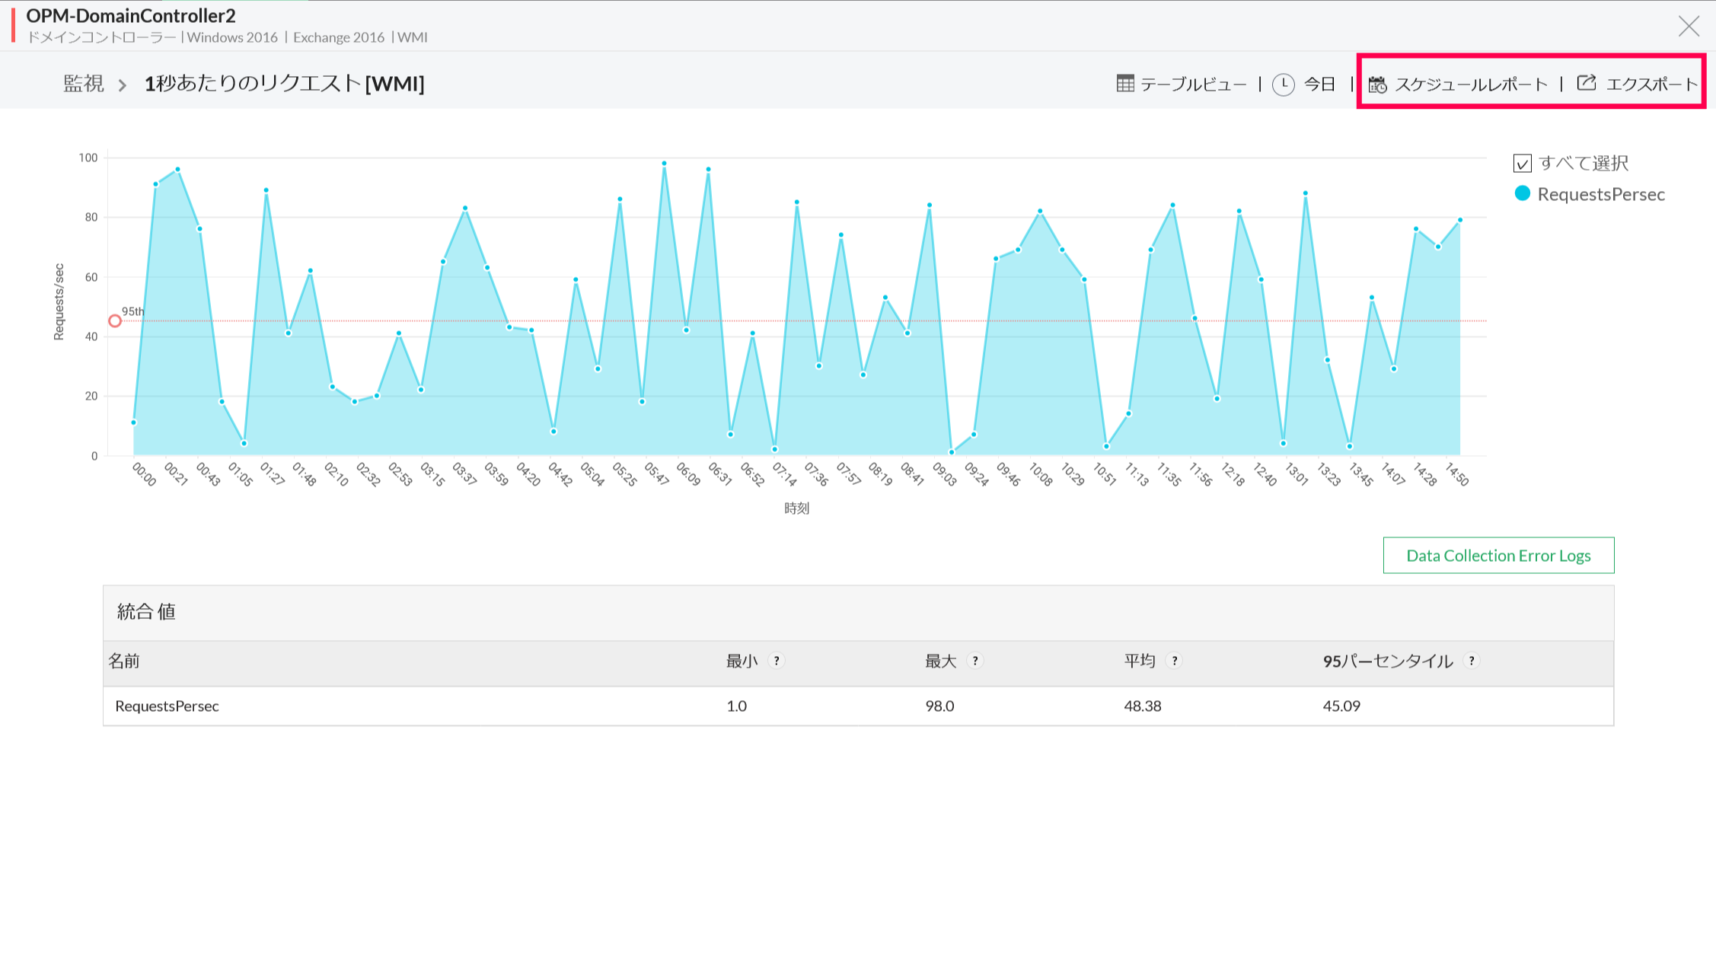Switch to テーブルビュー label
Screen dimensions: 1716x953
tap(1193, 84)
